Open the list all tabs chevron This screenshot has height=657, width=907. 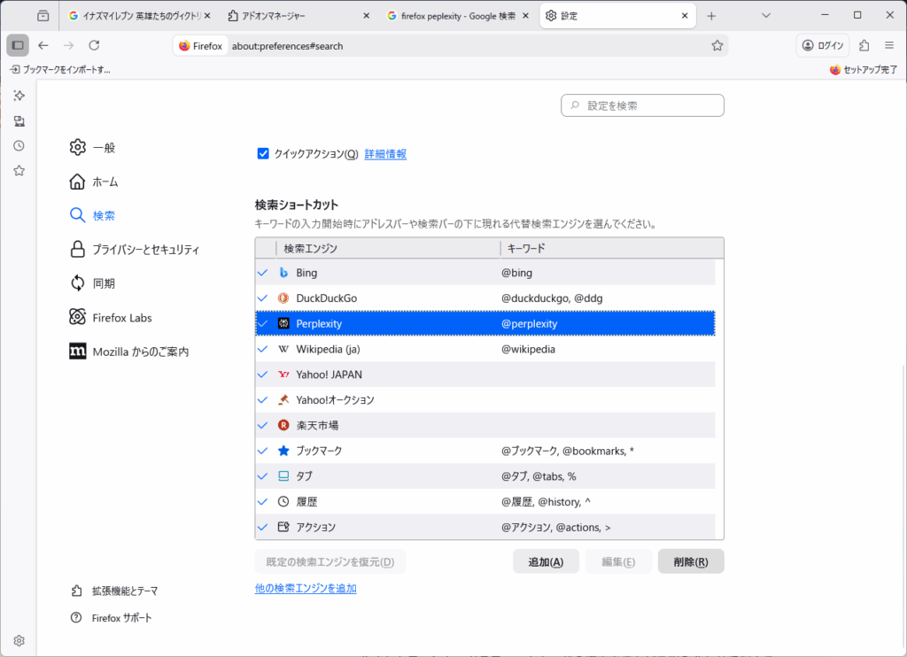[x=766, y=15]
